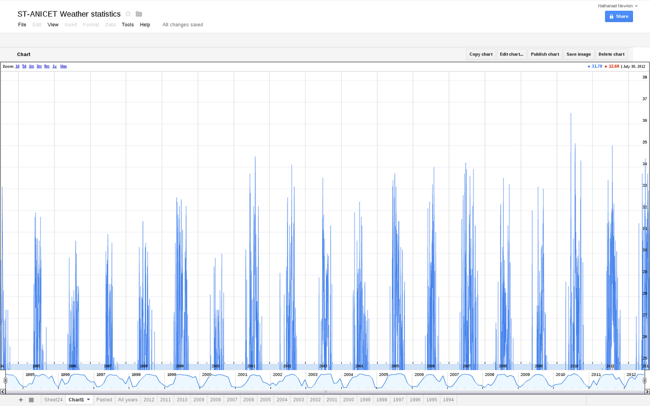Star the ST-ANICET Weather statistics document
This screenshot has height=406, width=650.
128,13
